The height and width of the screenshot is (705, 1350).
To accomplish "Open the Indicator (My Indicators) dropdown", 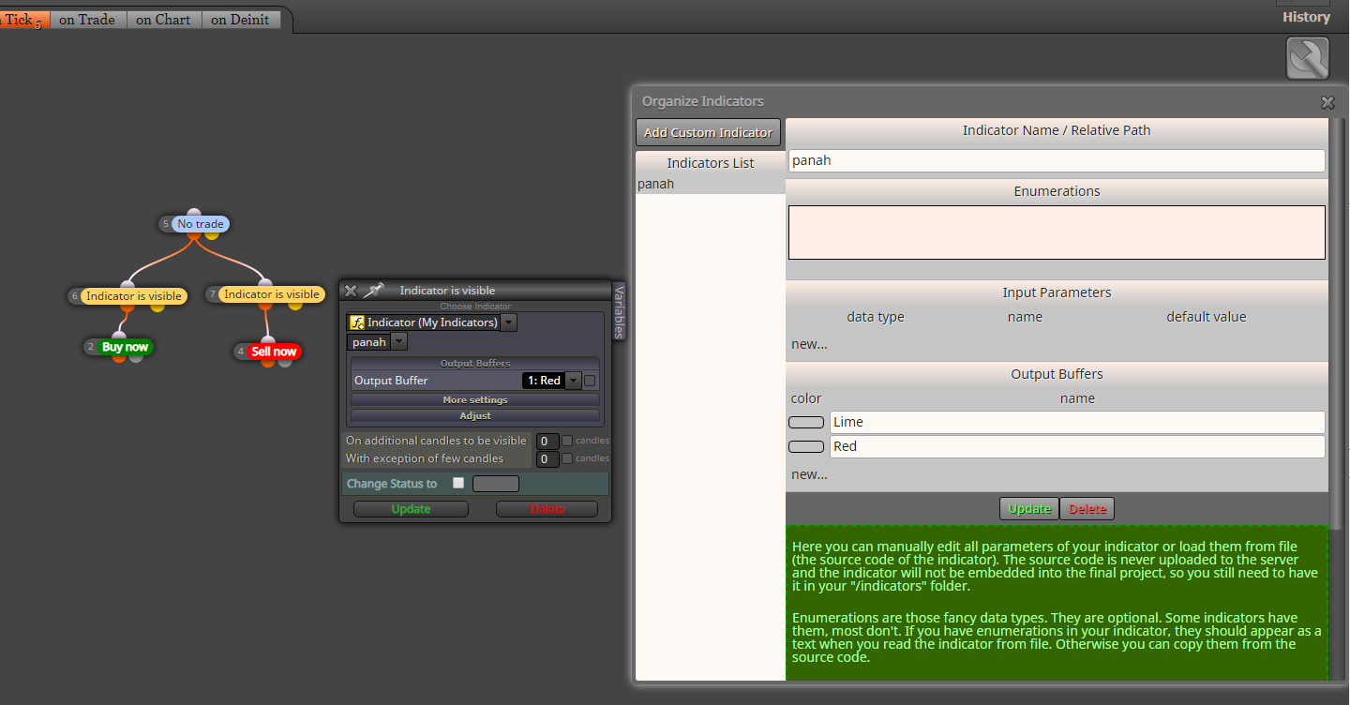I will click(x=509, y=322).
